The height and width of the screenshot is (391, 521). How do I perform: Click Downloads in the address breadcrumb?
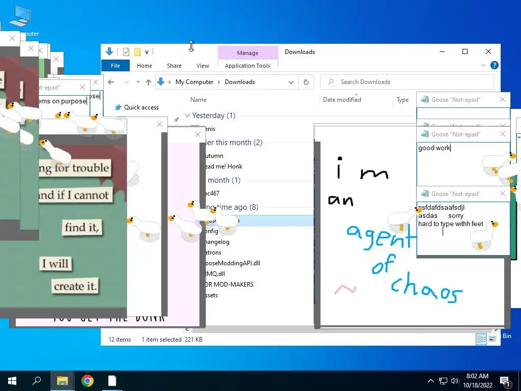(240, 82)
